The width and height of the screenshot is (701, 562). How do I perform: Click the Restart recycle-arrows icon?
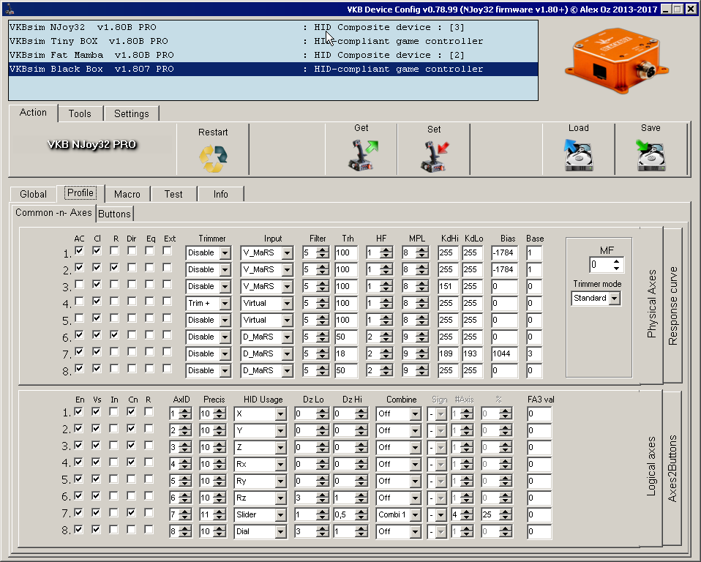(213, 159)
